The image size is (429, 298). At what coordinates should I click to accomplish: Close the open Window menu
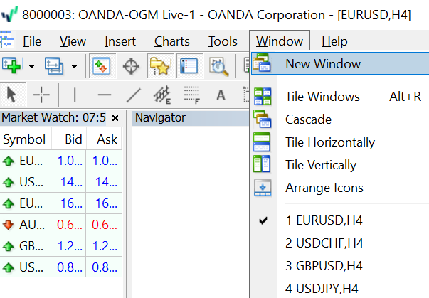coord(280,41)
